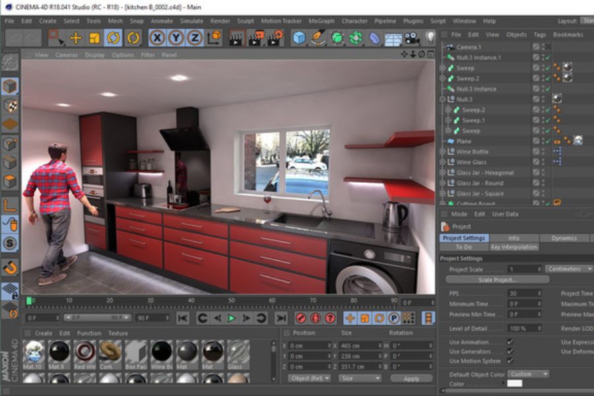594x396 pixels.
Task: Click the preview range slider bar
Action: pyautogui.click(x=96, y=317)
